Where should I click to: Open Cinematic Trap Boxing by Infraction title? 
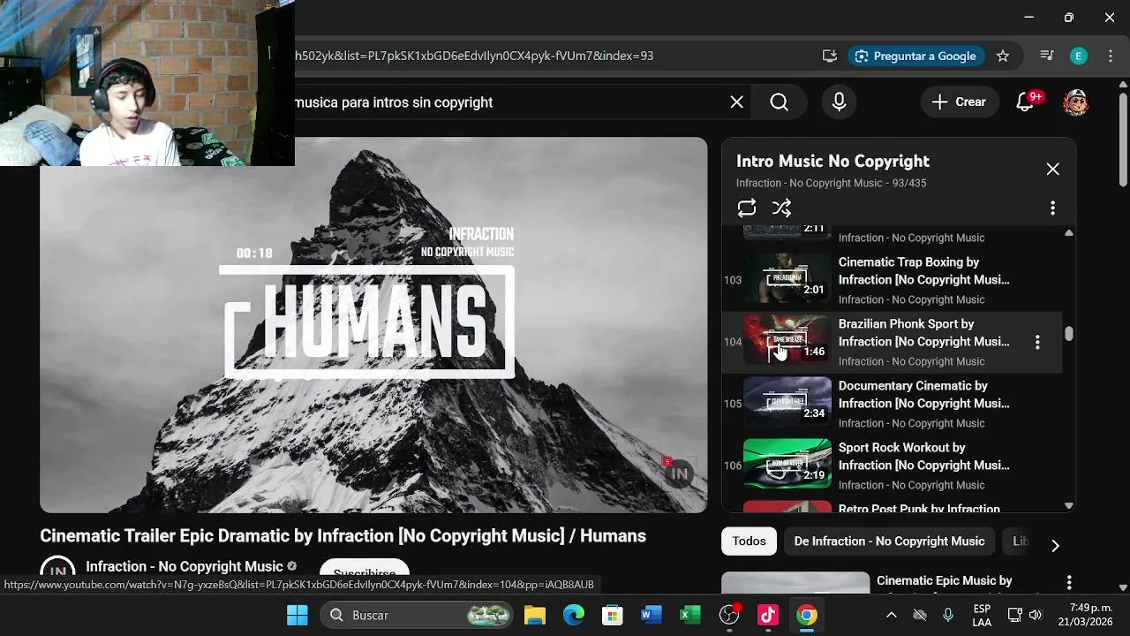[x=923, y=271]
